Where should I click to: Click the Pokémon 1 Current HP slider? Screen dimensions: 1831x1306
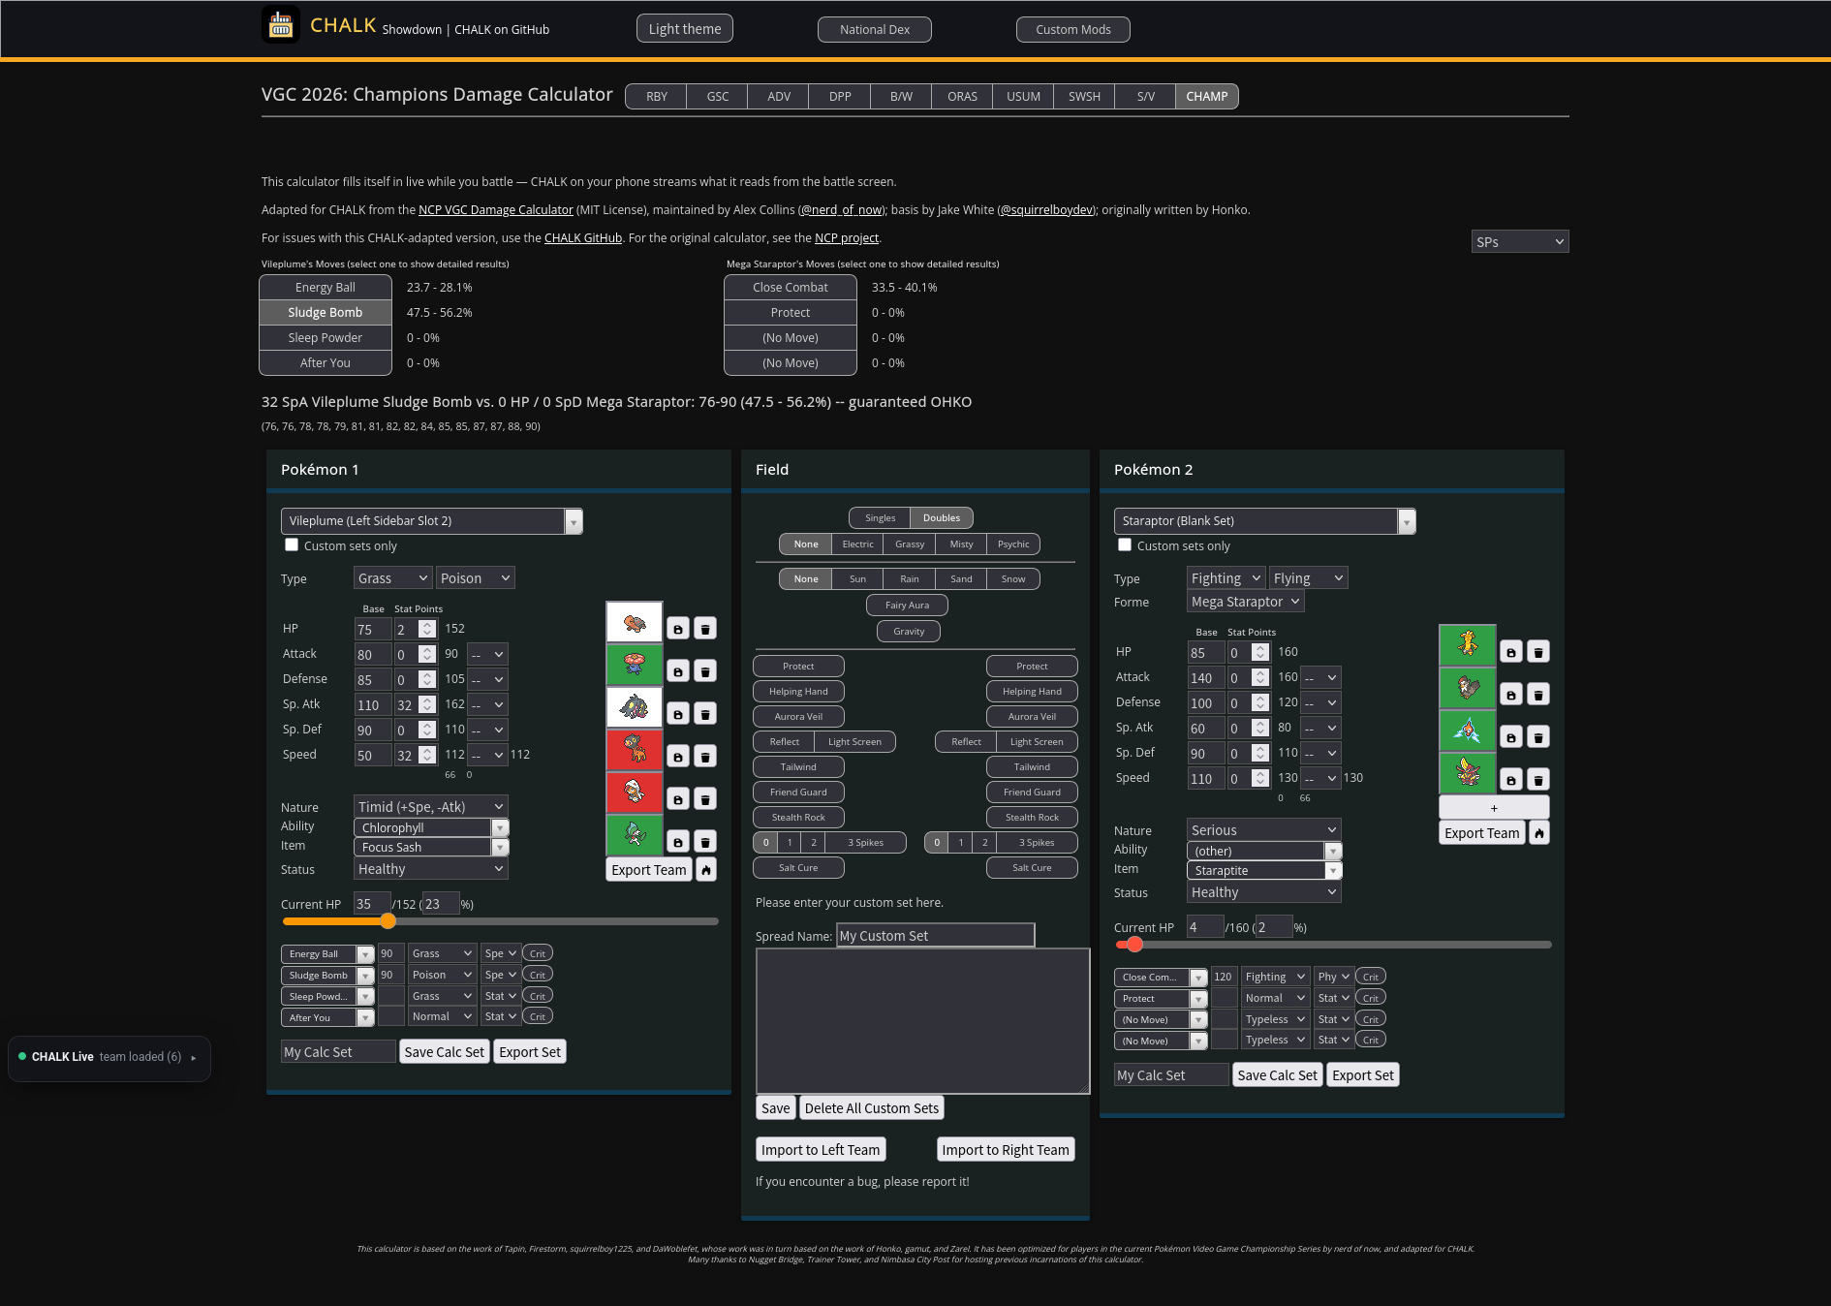(x=500, y=921)
